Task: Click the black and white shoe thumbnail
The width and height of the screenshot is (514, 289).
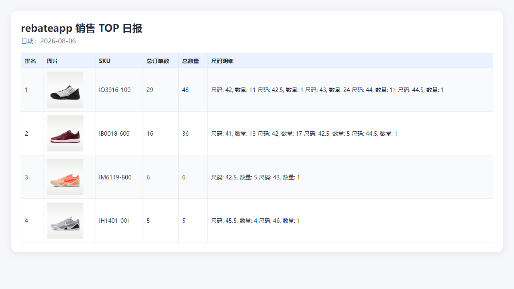Action: [65, 90]
